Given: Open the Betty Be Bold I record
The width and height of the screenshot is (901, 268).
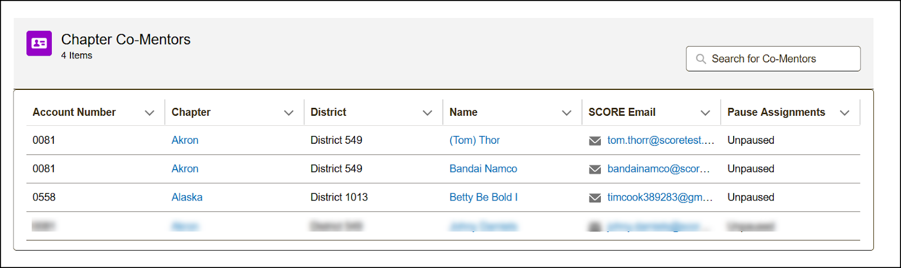Looking at the screenshot, I should pos(483,197).
